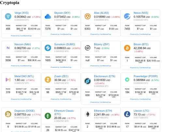Image resolution: width=176 pixels, height=132 pixels.
Task: Click the Nexus blue globe icon
Action: click(127, 16)
